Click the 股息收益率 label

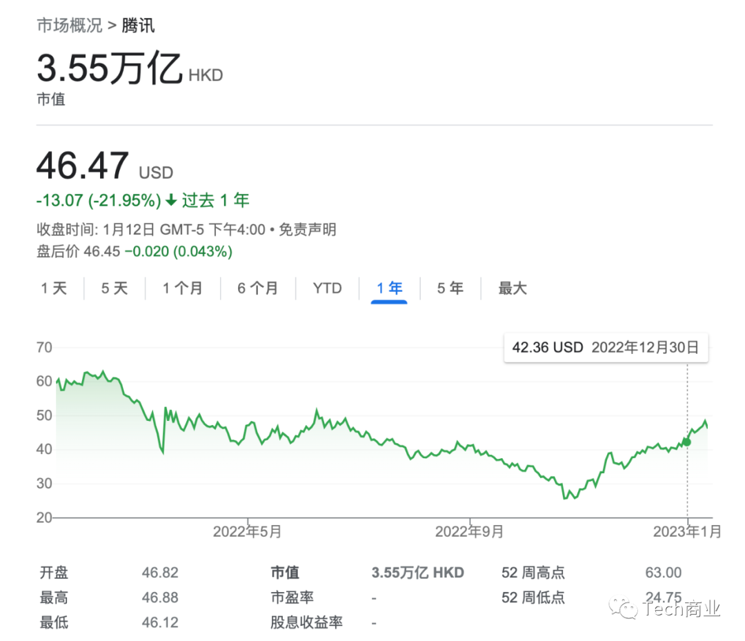click(x=306, y=622)
